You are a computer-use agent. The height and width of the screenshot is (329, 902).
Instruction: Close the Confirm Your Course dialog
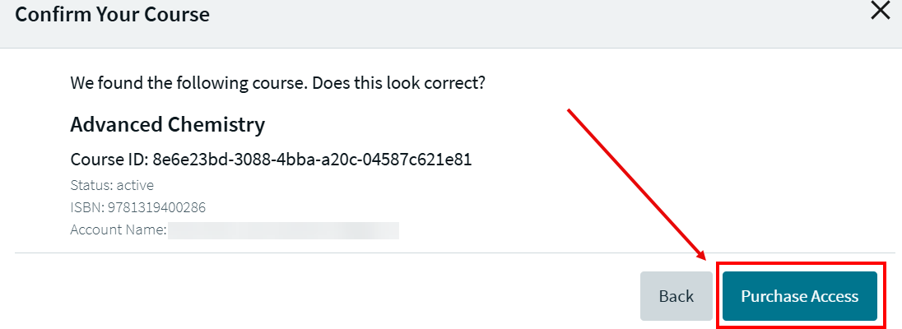[881, 11]
